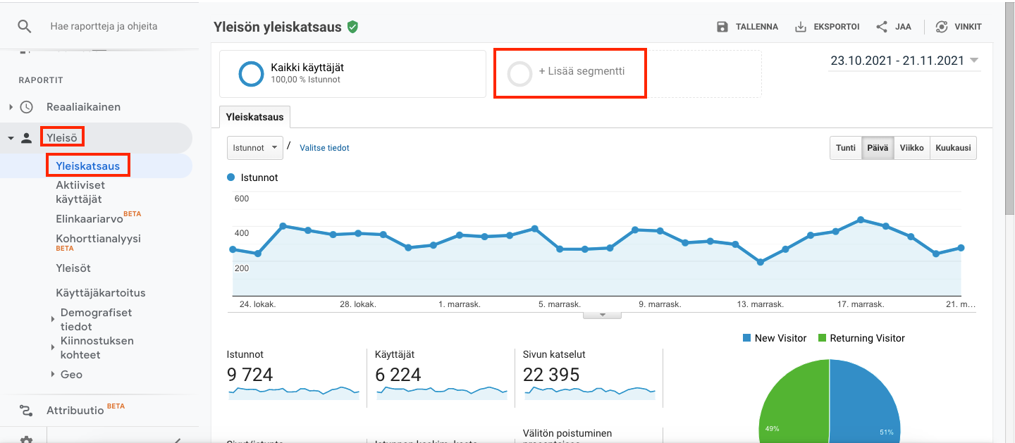1015x443 pixels.
Task: Open the Yleiskatsaus tab
Action: (255, 117)
